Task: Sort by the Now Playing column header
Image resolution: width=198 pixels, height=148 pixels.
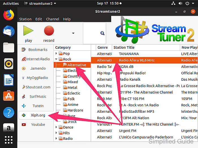Action: tap(189, 48)
